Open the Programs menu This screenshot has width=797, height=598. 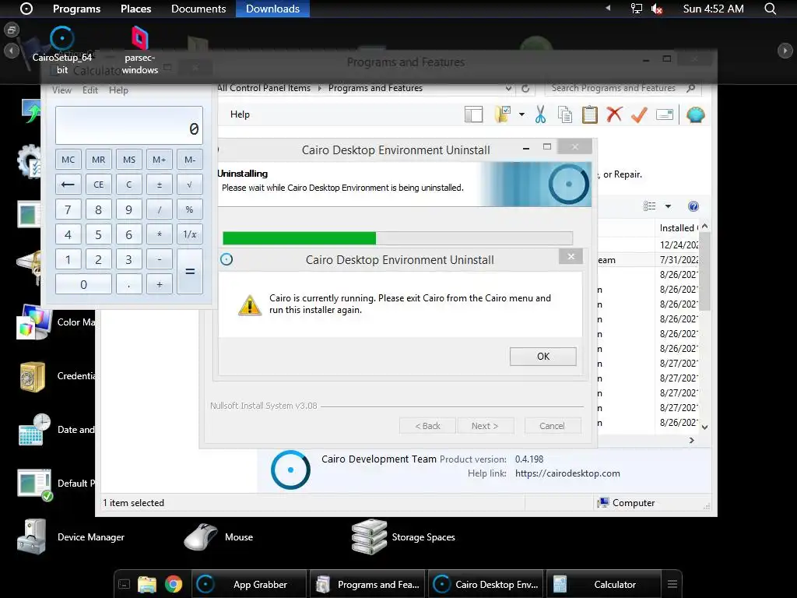[77, 9]
